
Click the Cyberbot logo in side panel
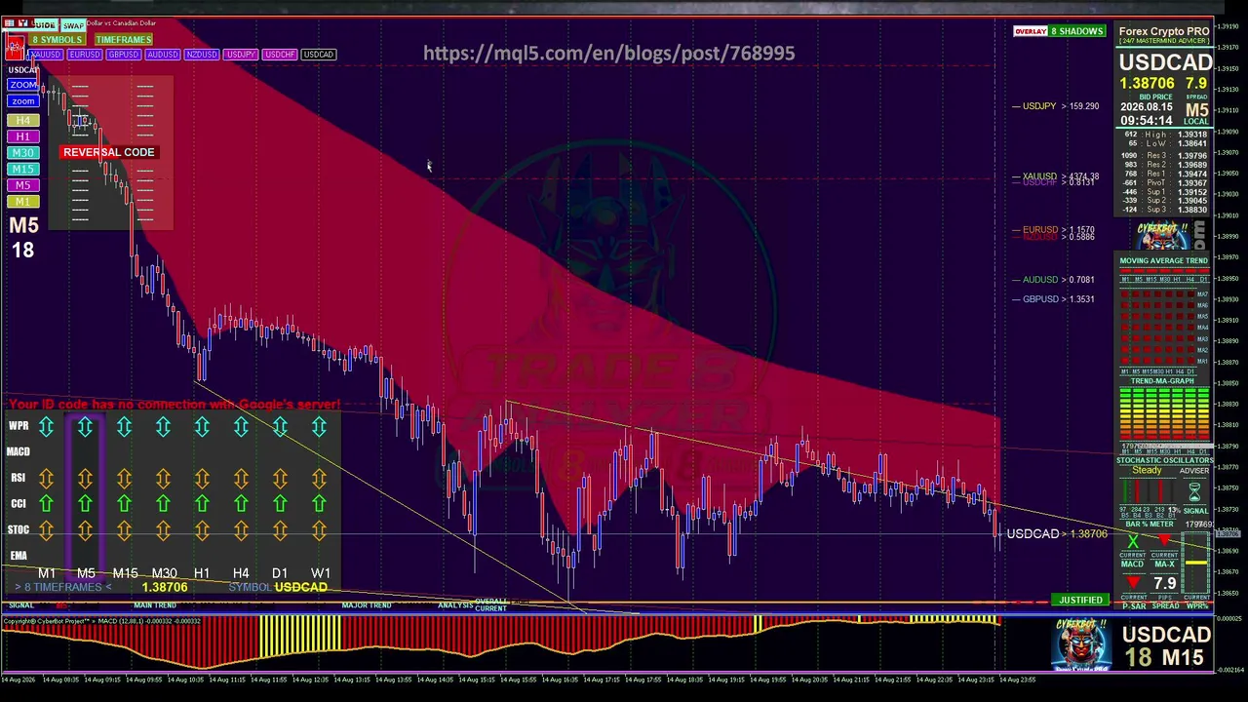(1163, 235)
